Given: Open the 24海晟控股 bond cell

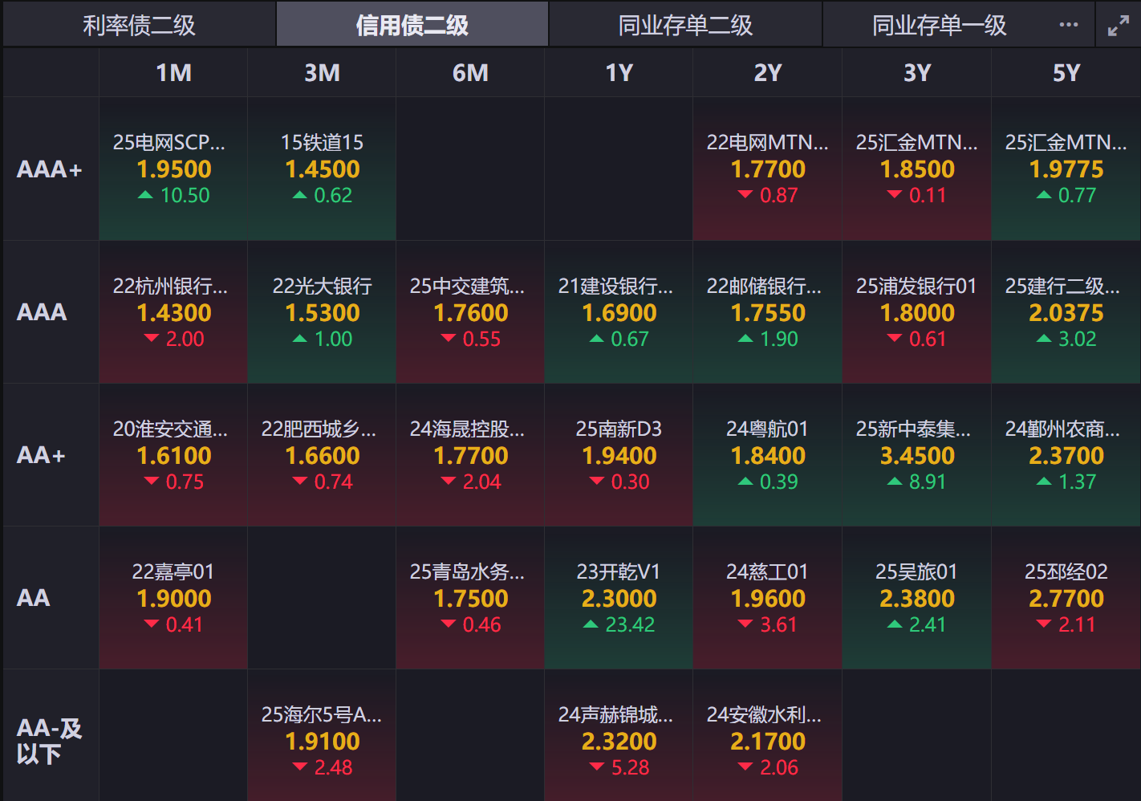Looking at the screenshot, I should 470,455.
